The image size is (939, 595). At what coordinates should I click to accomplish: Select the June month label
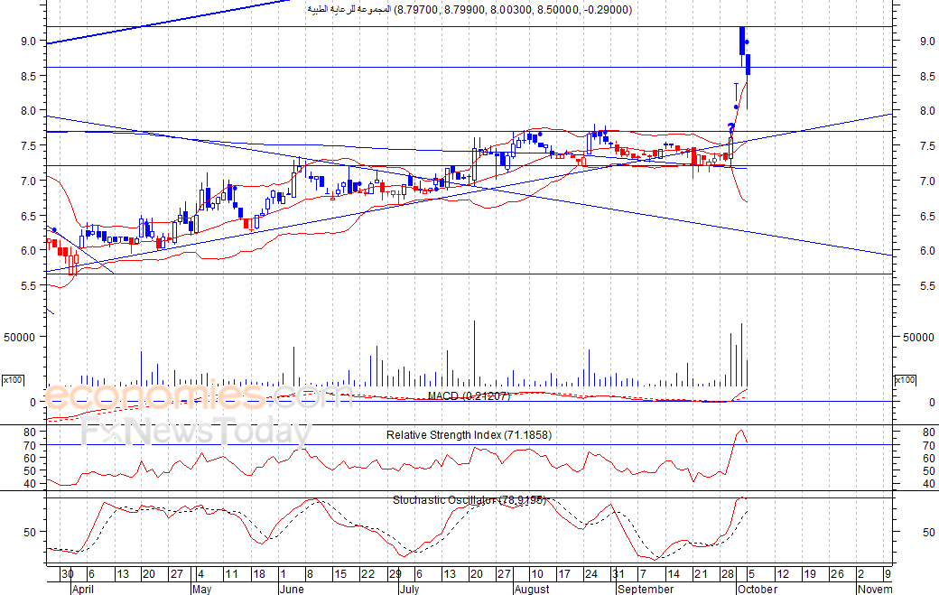coord(293,589)
